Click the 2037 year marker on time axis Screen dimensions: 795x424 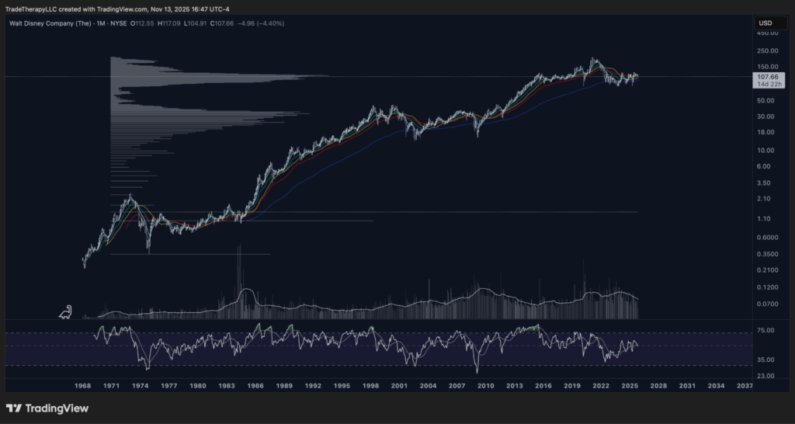click(x=744, y=385)
